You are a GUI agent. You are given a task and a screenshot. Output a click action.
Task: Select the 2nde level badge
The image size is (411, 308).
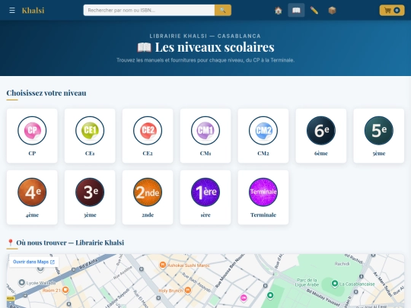(x=148, y=192)
